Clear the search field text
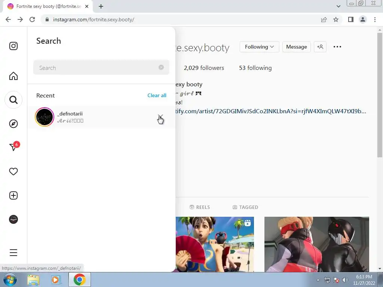This screenshot has height=287, width=383. pyautogui.click(x=161, y=67)
